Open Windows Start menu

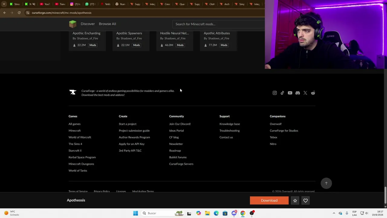click(135, 213)
